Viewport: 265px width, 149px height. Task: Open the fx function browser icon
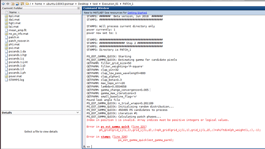[x=84, y=147]
